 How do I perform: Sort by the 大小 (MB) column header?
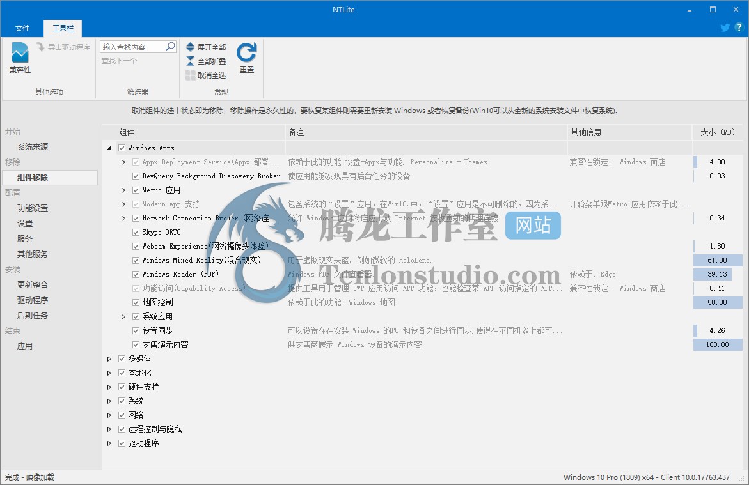click(x=718, y=132)
